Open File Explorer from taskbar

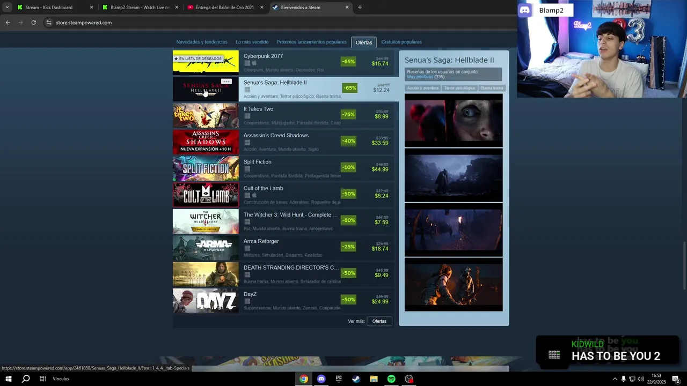pos(374,379)
